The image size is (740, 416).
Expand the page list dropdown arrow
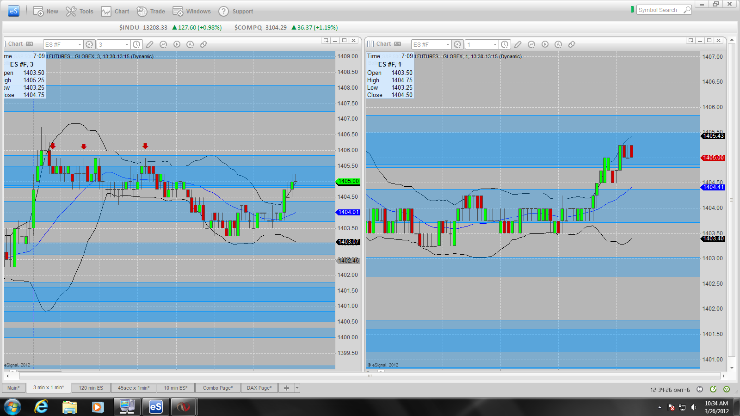[x=297, y=388]
